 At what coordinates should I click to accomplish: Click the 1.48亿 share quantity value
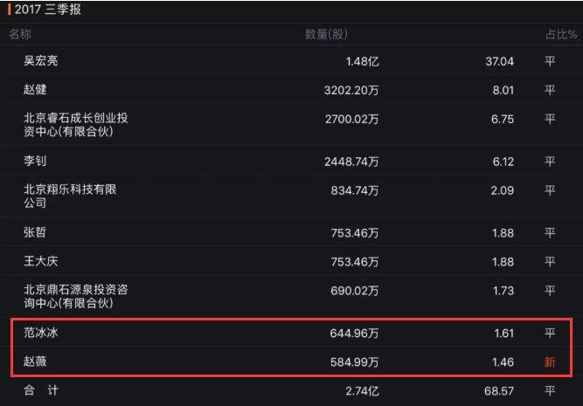tap(362, 61)
